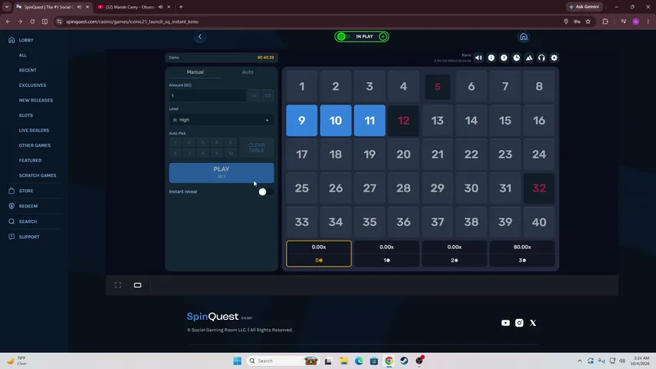Show hidden system tray icons chevron

579,361
